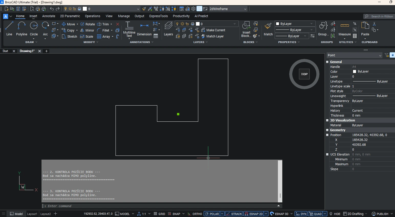Toggle ORTHO mode in status bar

point(195,214)
